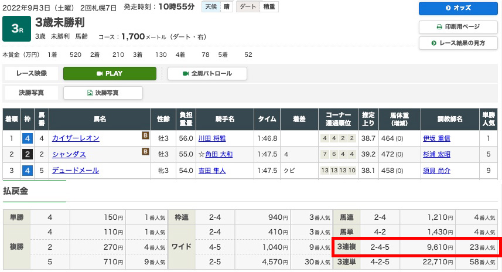This screenshot has height=272, width=502.
Task: Open trainer link 須貝 尚介
Action: (437, 171)
